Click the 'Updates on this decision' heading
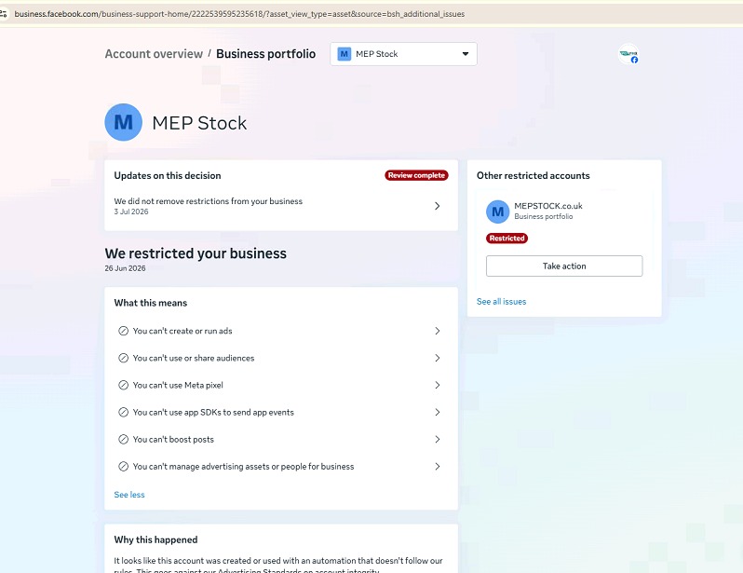The height and width of the screenshot is (573, 743). (x=168, y=175)
